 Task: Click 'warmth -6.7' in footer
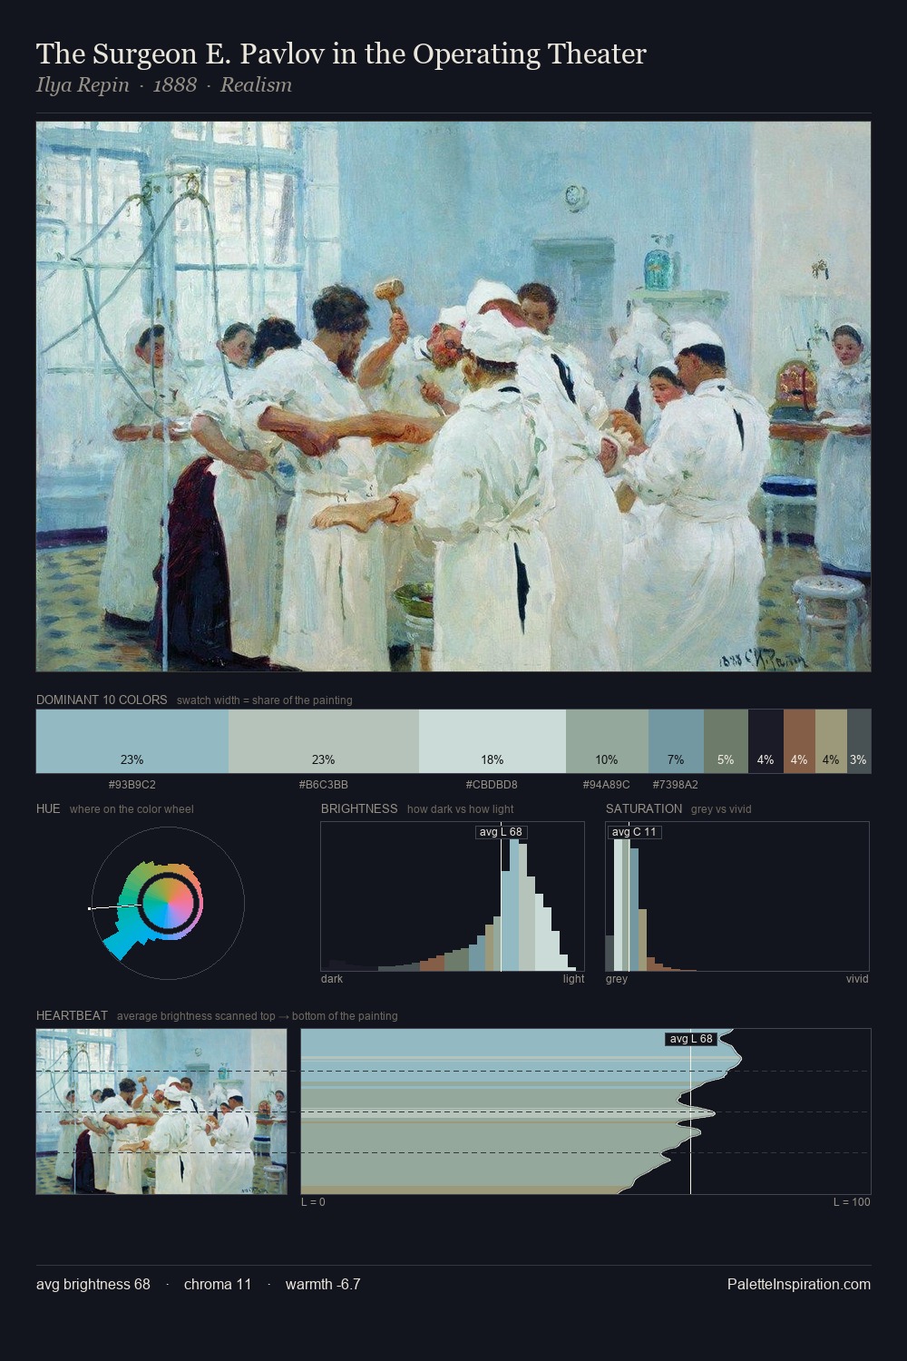coord(323,1284)
